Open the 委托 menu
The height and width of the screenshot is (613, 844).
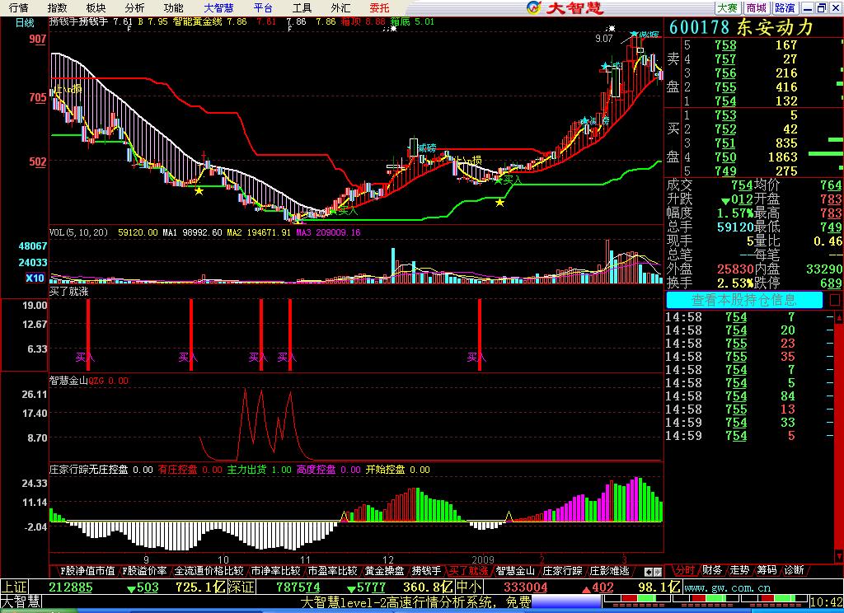pyautogui.click(x=379, y=7)
